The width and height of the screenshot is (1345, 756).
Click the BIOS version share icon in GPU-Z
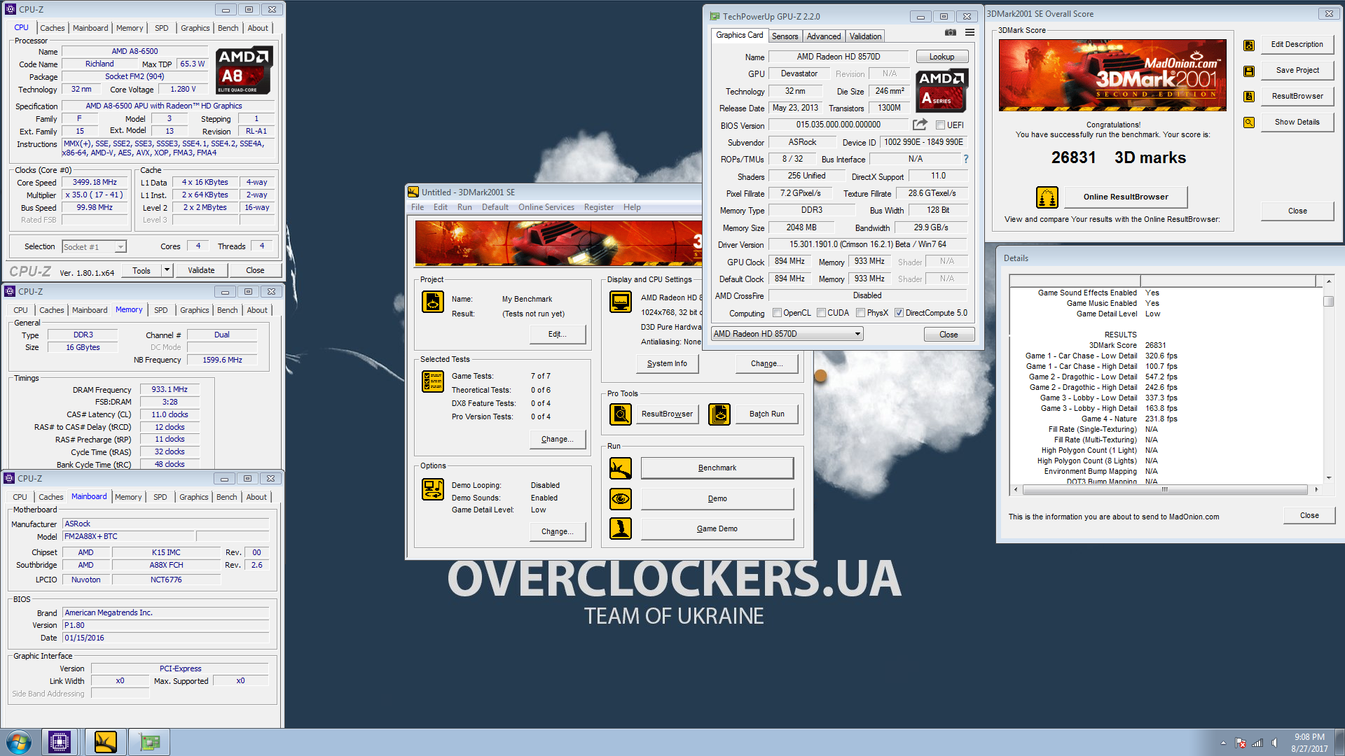pos(920,125)
